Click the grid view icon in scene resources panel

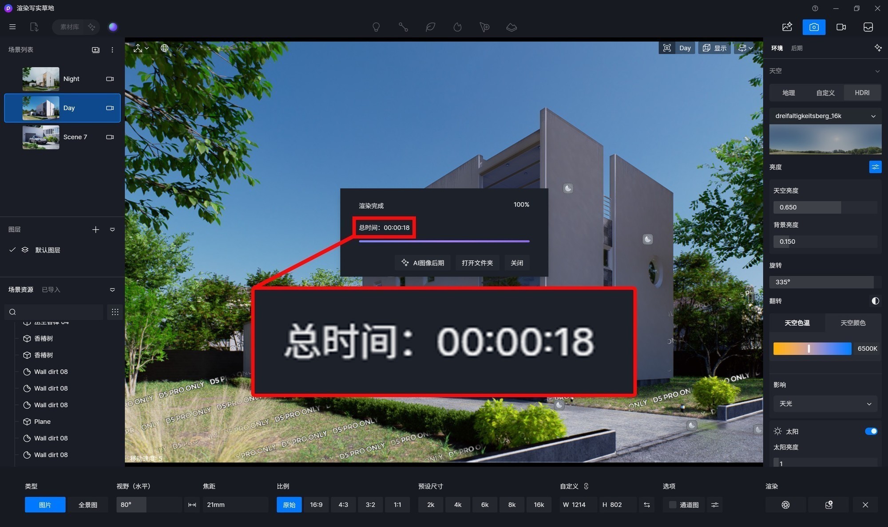click(115, 312)
